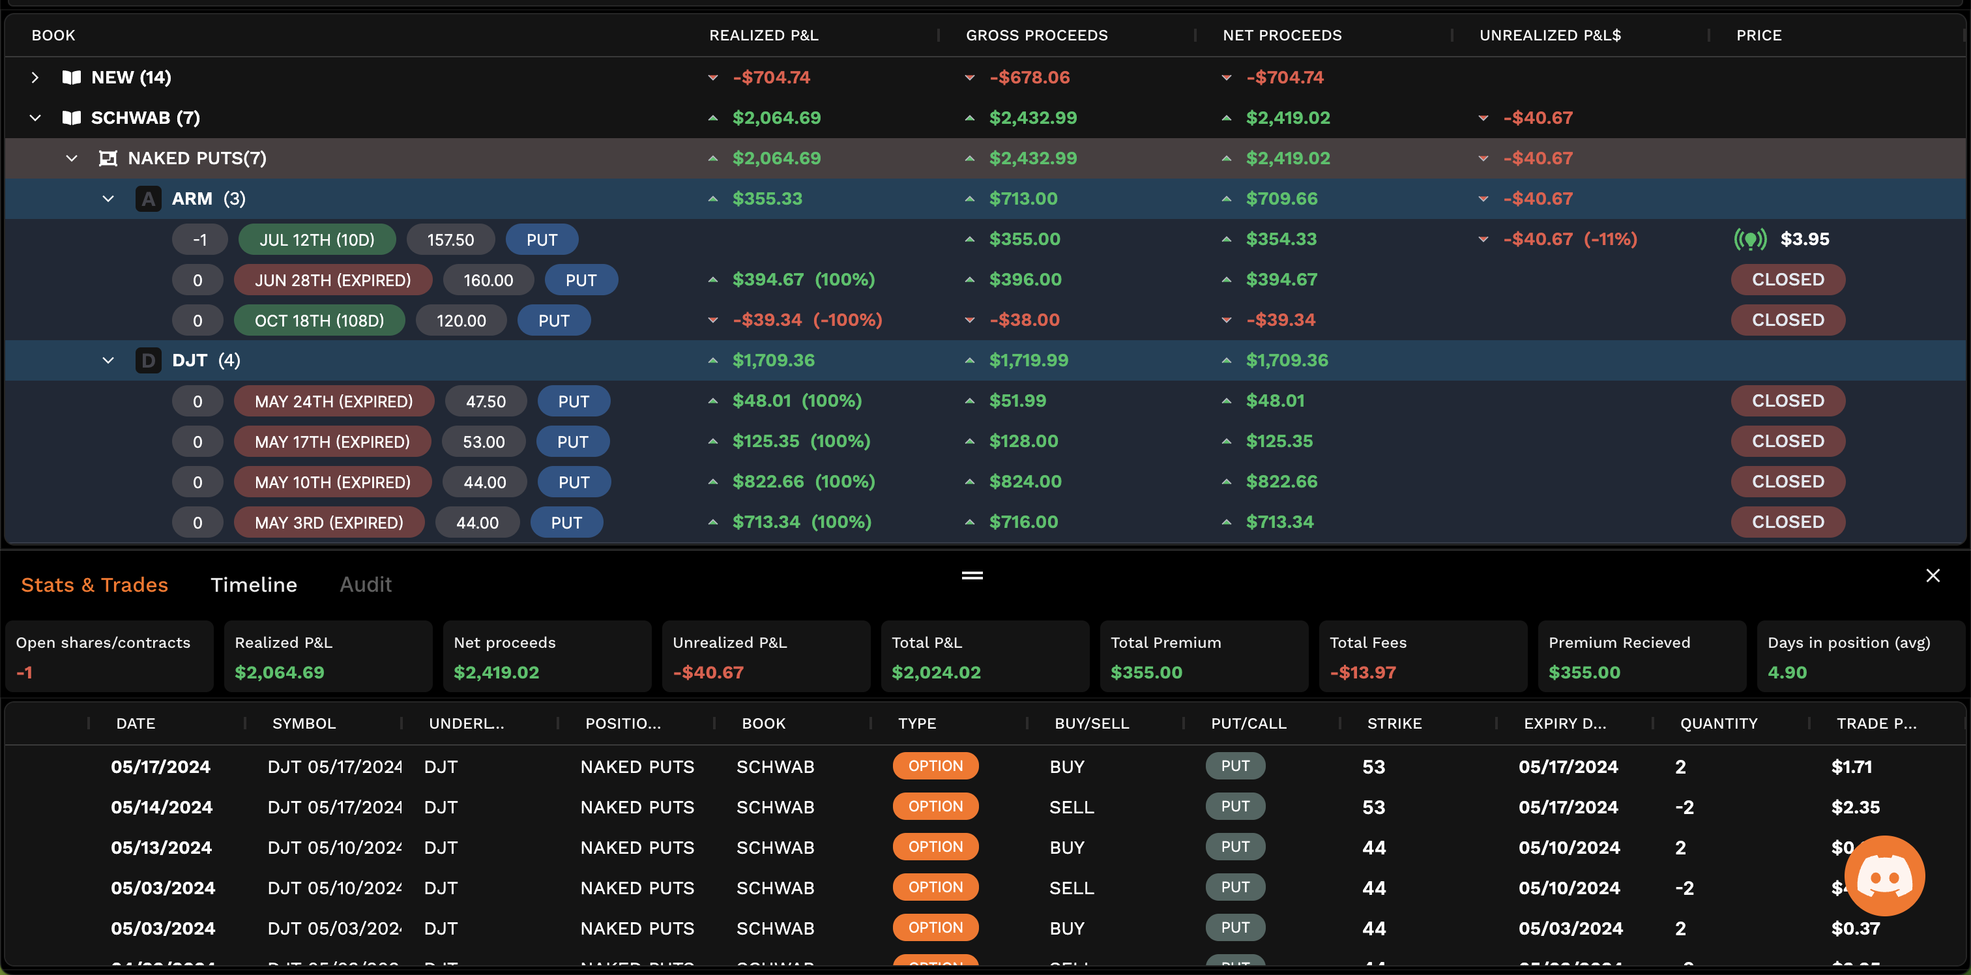The height and width of the screenshot is (975, 1971).
Task: Click PUT badge in 05/03/2024 SELL row
Action: point(1235,887)
